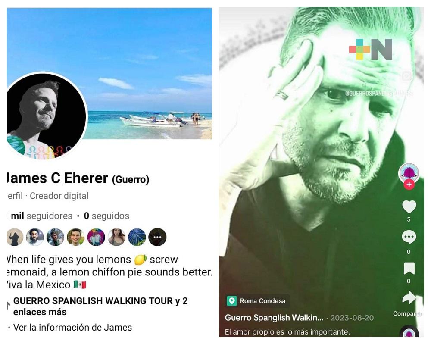Tap the red plus follow badge
431x344 pixels.
point(409,184)
